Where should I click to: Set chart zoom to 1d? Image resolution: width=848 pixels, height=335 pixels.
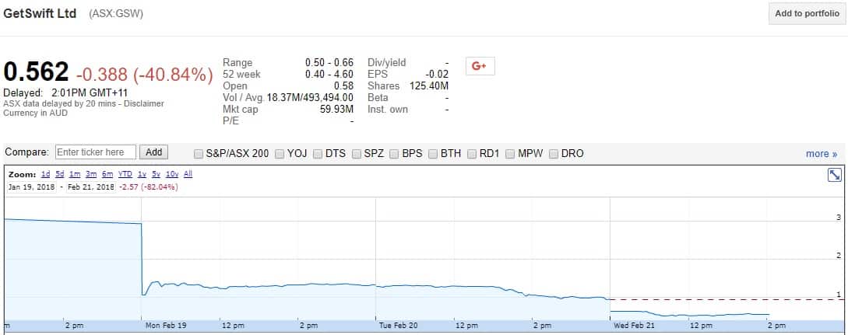pyautogui.click(x=46, y=175)
